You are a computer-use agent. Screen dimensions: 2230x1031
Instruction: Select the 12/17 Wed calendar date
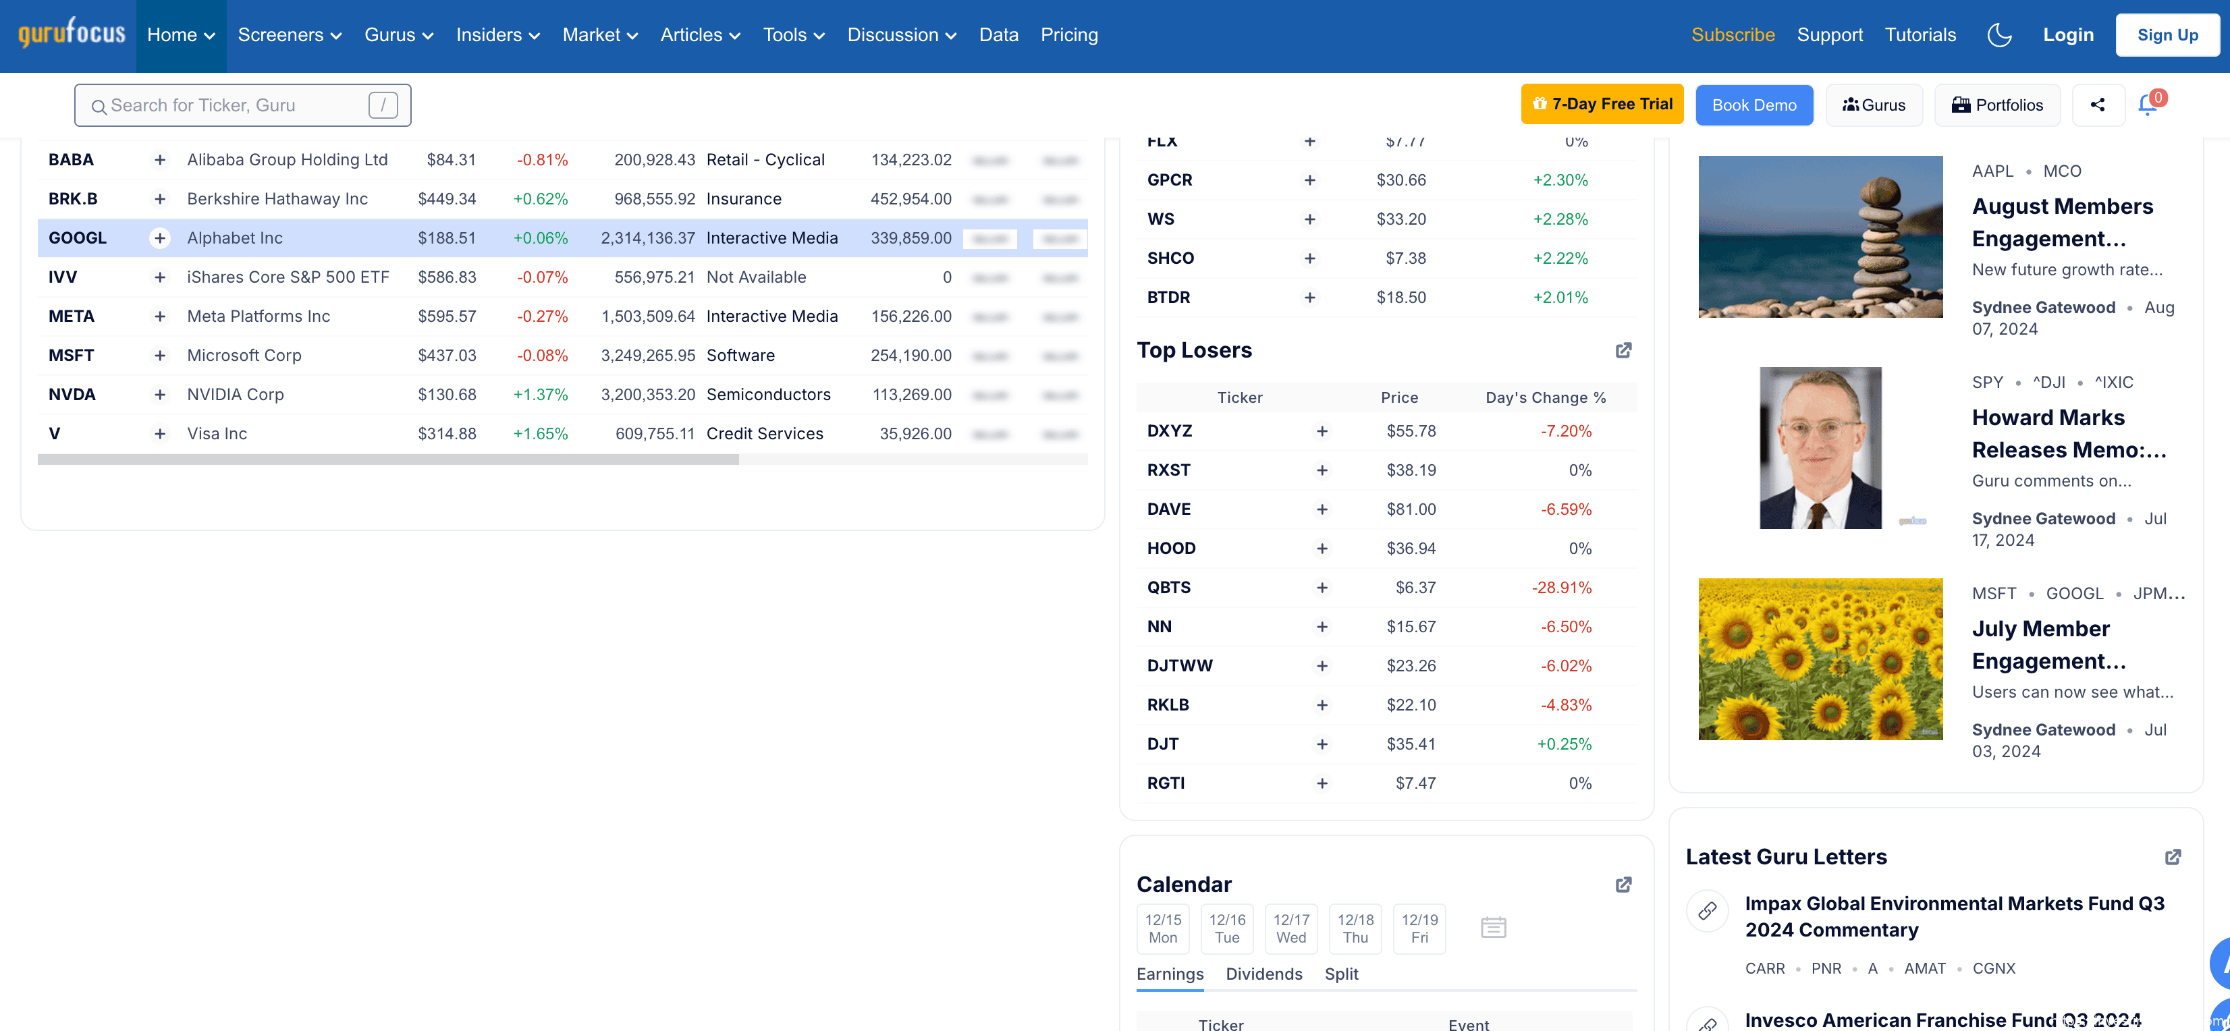1290,928
